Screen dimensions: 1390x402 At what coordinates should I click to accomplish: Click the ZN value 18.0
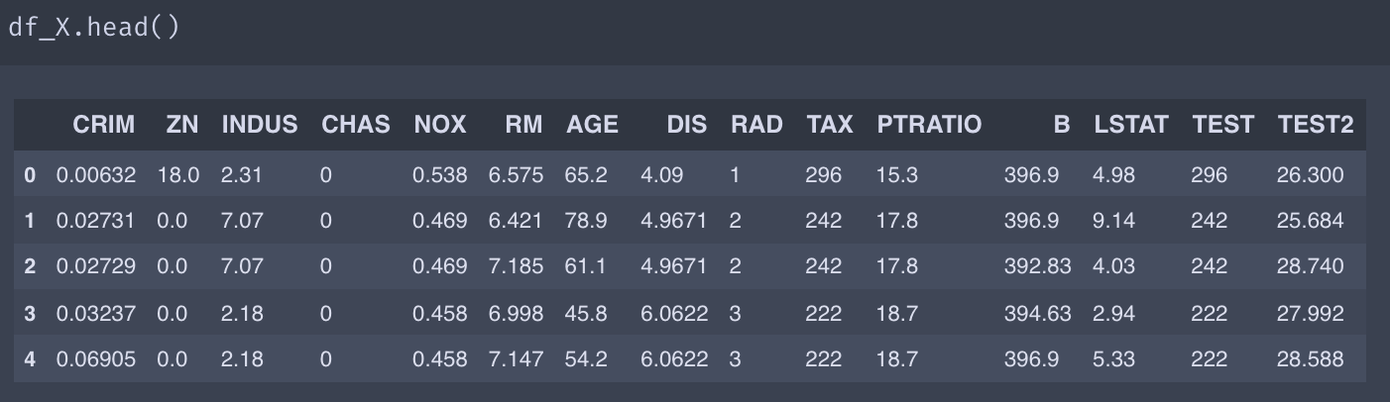(177, 175)
